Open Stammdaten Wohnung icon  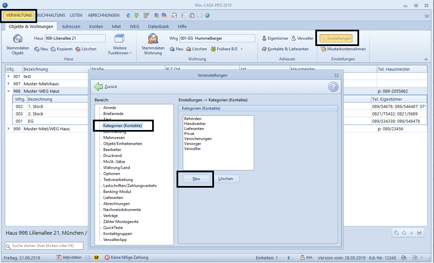point(153,39)
